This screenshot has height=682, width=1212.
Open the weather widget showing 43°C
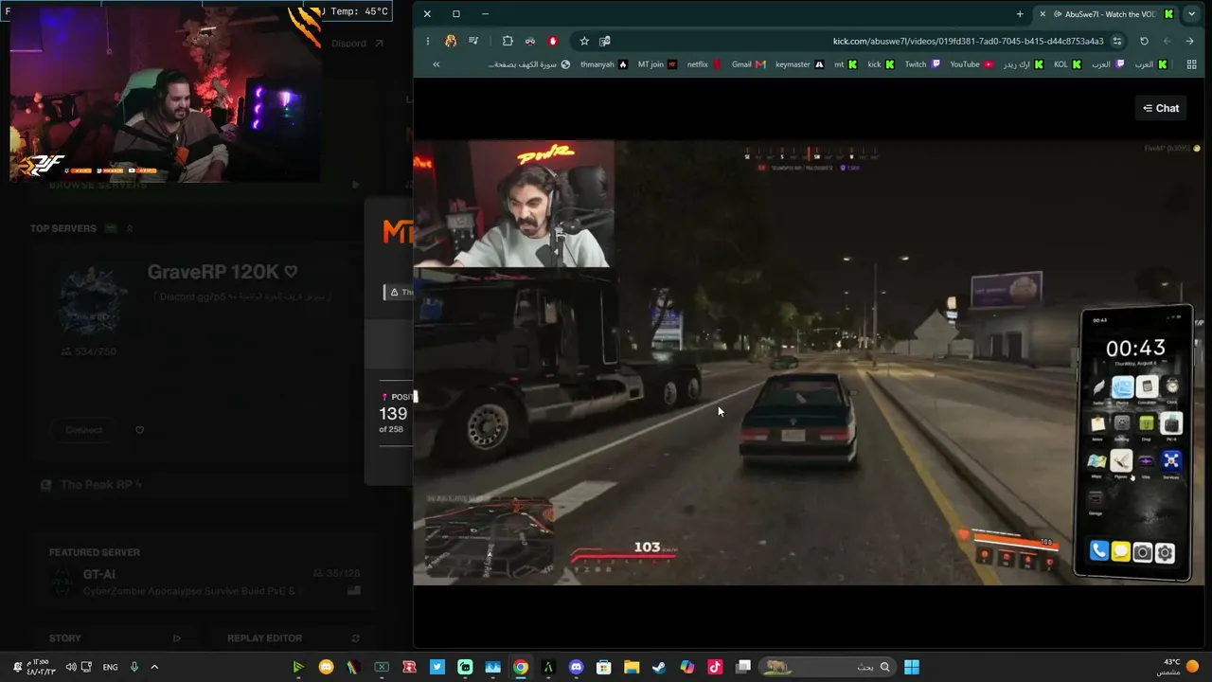tap(1181, 667)
